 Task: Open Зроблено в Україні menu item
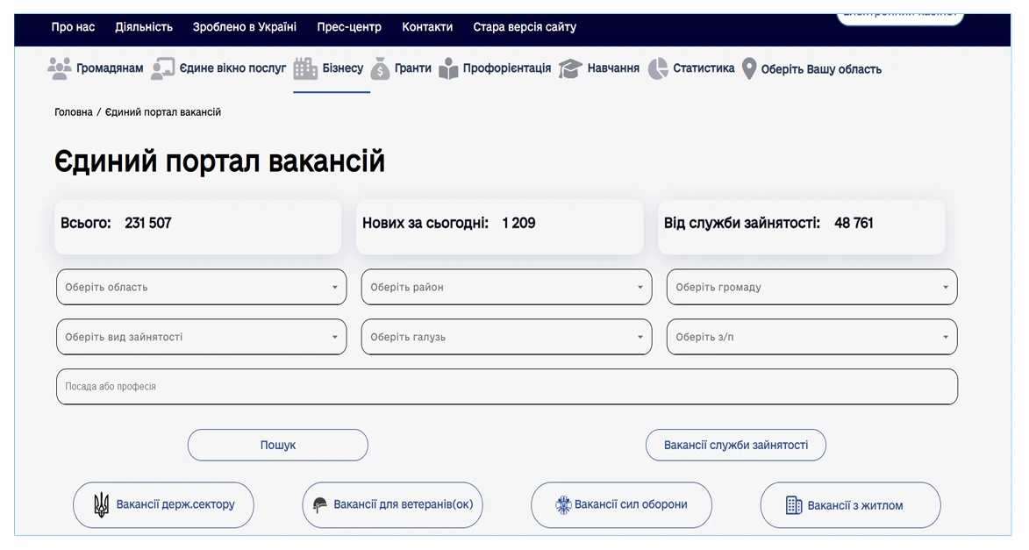pos(245,27)
